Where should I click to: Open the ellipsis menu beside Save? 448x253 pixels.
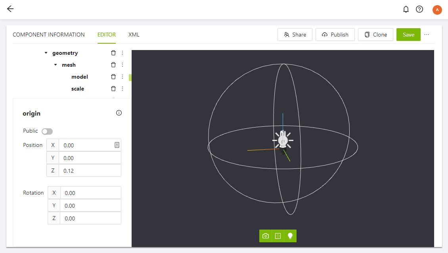(x=427, y=35)
